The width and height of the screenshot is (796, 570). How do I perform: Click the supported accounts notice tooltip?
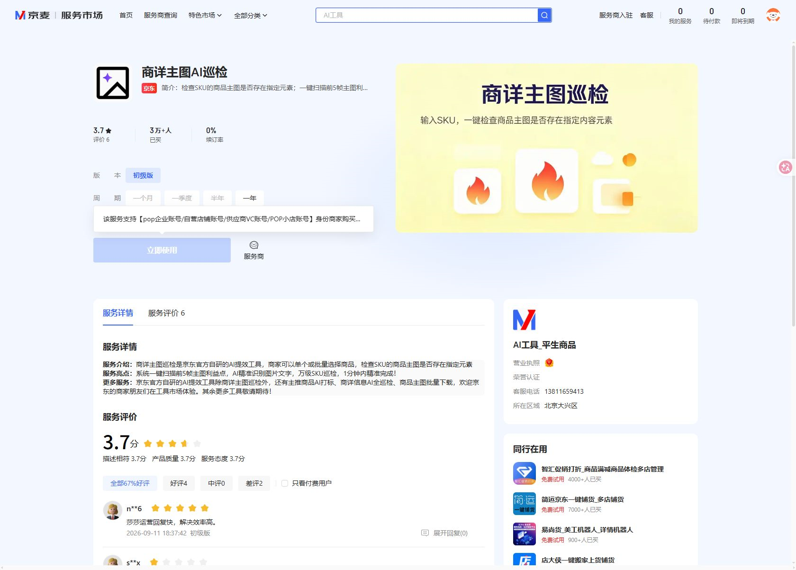tap(234, 219)
